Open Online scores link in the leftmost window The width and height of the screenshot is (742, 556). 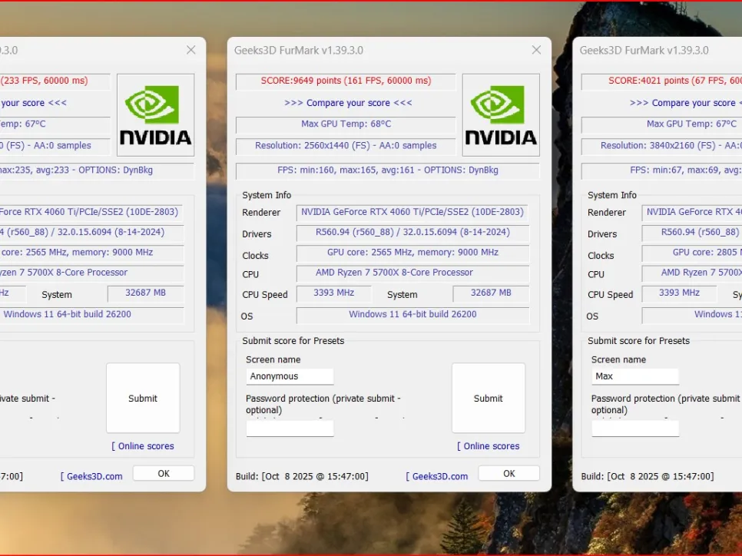tap(142, 446)
